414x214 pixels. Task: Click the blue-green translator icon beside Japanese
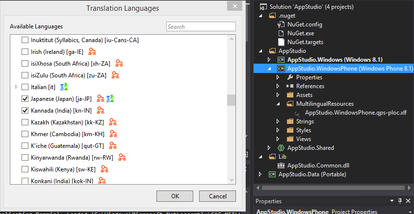(110, 98)
